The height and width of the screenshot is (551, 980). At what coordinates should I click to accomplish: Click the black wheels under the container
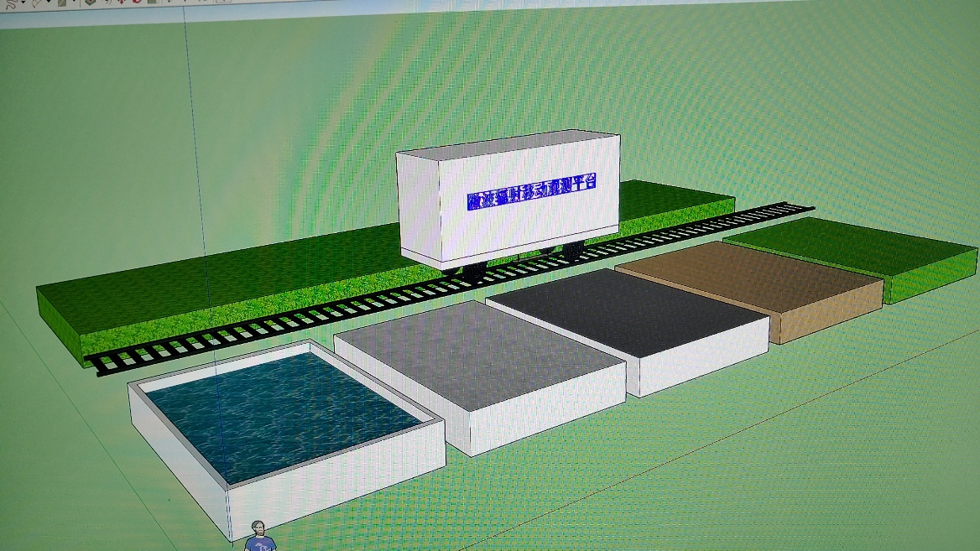pos(470,268)
